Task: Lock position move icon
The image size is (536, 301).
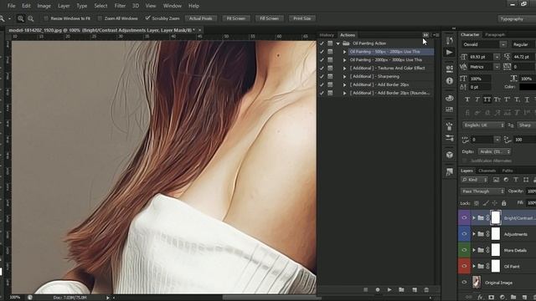Action: pyautogui.click(x=495, y=203)
